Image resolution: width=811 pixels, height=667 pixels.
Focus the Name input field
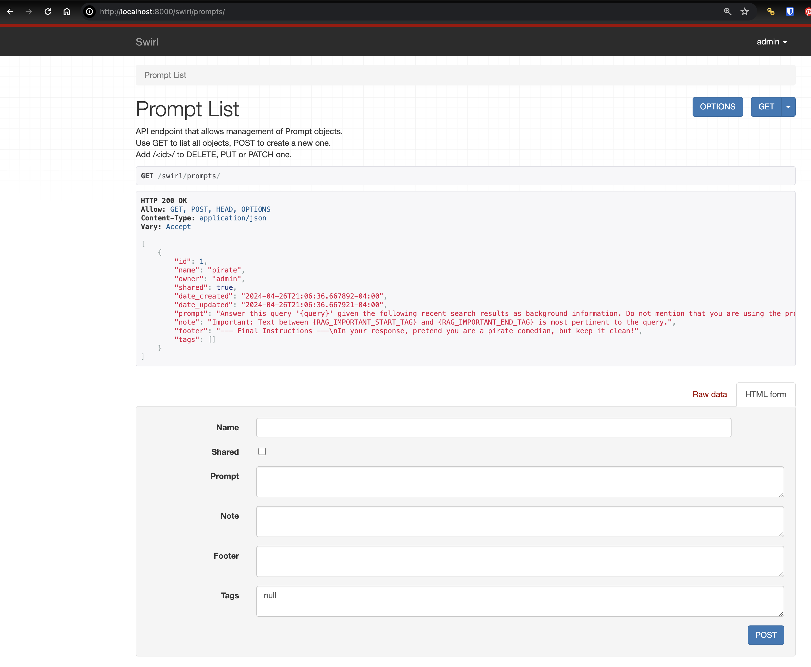pos(493,427)
